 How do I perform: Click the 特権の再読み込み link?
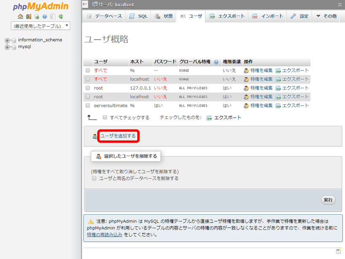point(104,235)
